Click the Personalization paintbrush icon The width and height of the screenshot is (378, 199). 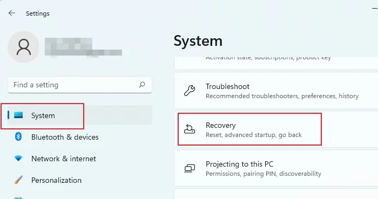(18, 180)
